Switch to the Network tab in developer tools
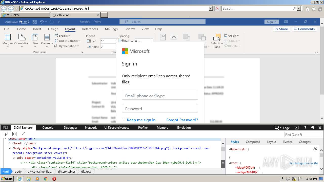The image size is (324, 182). [x=91, y=128]
